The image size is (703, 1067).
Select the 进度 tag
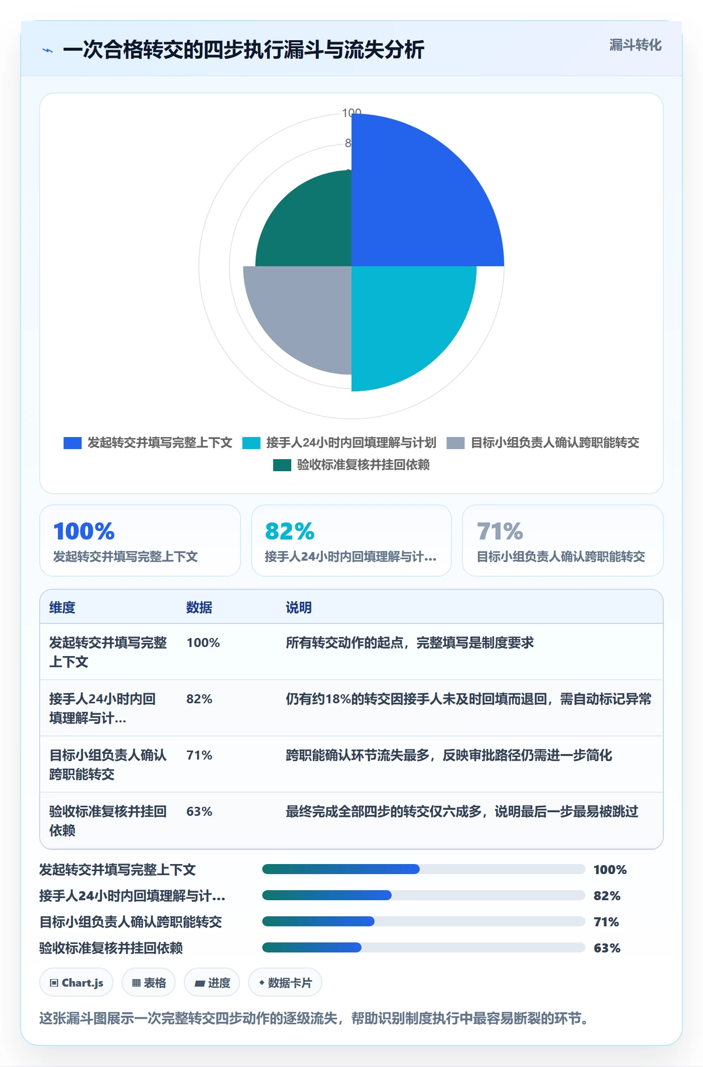point(212,982)
